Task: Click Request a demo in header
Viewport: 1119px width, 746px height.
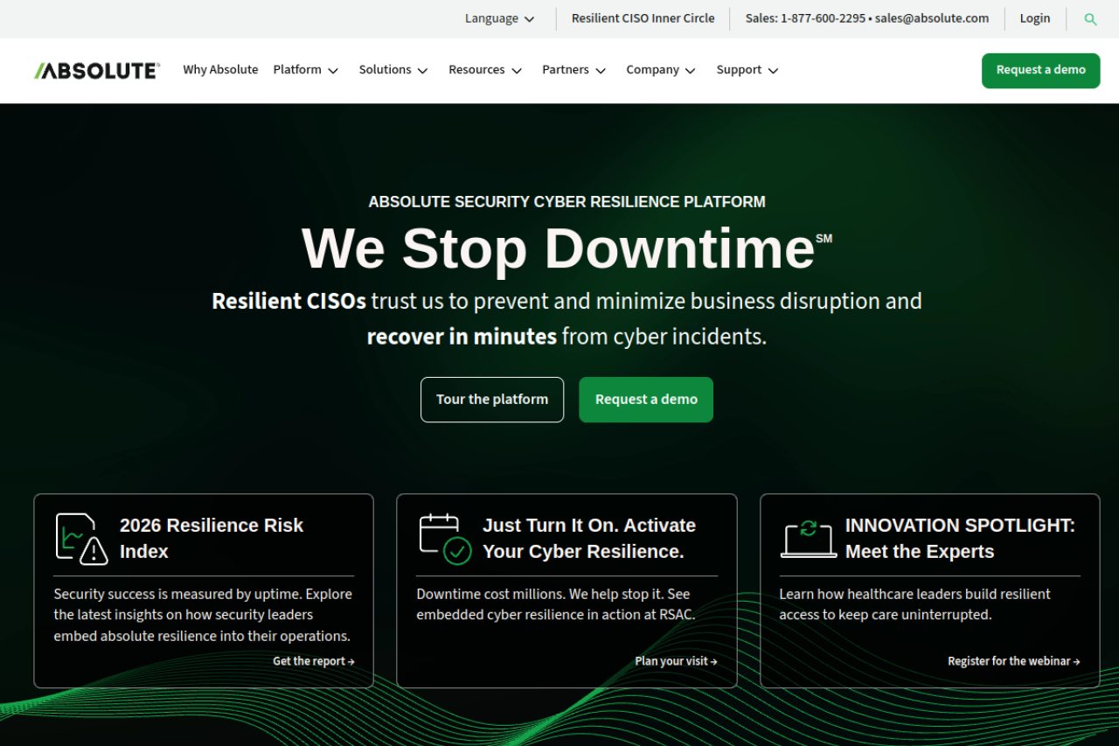Action: coord(1040,70)
